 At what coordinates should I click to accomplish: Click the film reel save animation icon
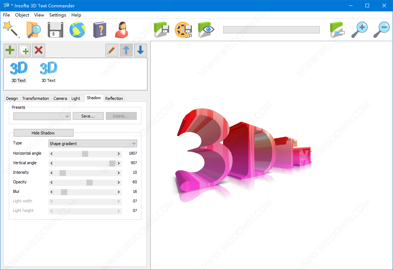click(183, 30)
